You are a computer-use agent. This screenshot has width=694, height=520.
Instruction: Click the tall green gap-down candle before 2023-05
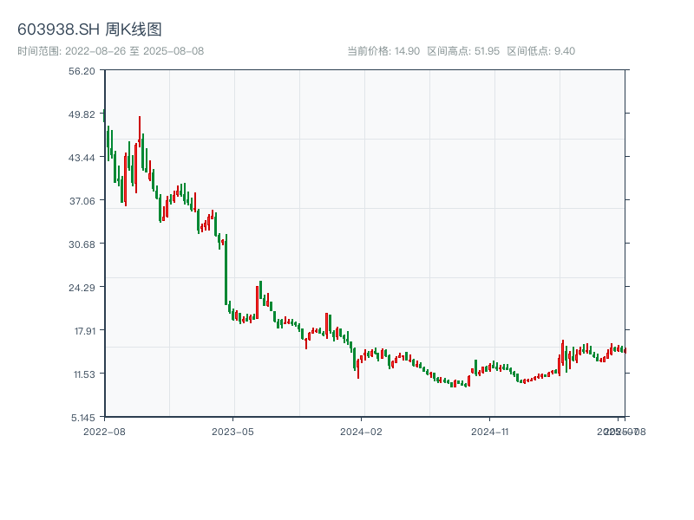(x=226, y=269)
